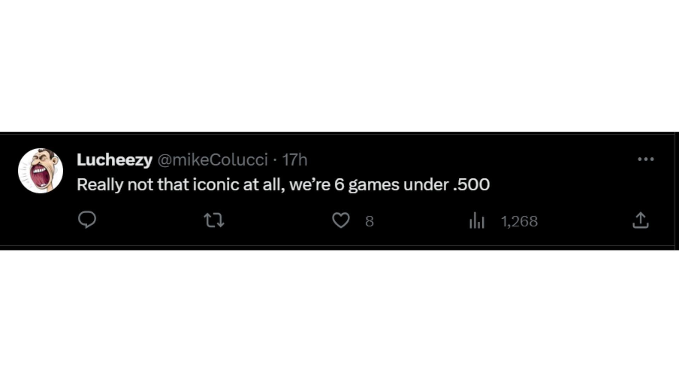This screenshot has width=679, height=382.
Task: Like the tweet with heart icon
Action: [341, 220]
